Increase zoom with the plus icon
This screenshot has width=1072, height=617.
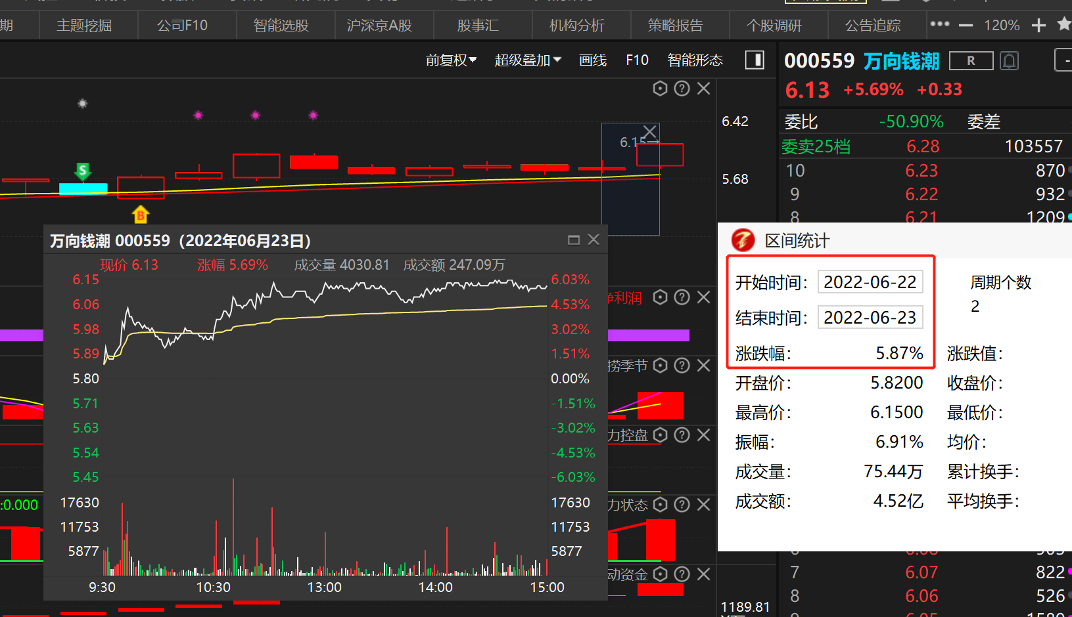[1038, 26]
